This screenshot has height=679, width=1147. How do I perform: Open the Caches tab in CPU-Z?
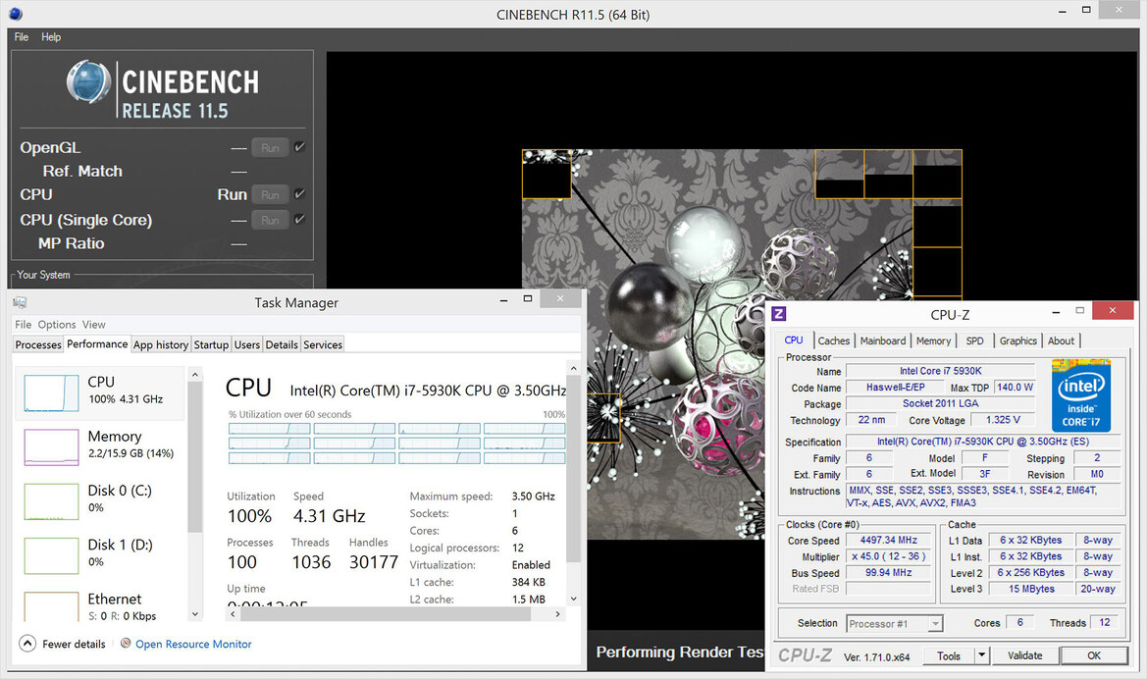[x=834, y=340]
